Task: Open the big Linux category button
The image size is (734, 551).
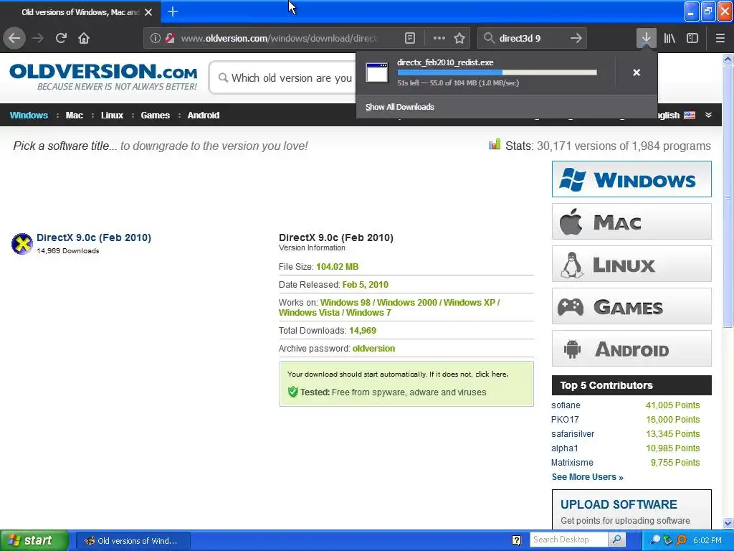Action: [x=631, y=264]
